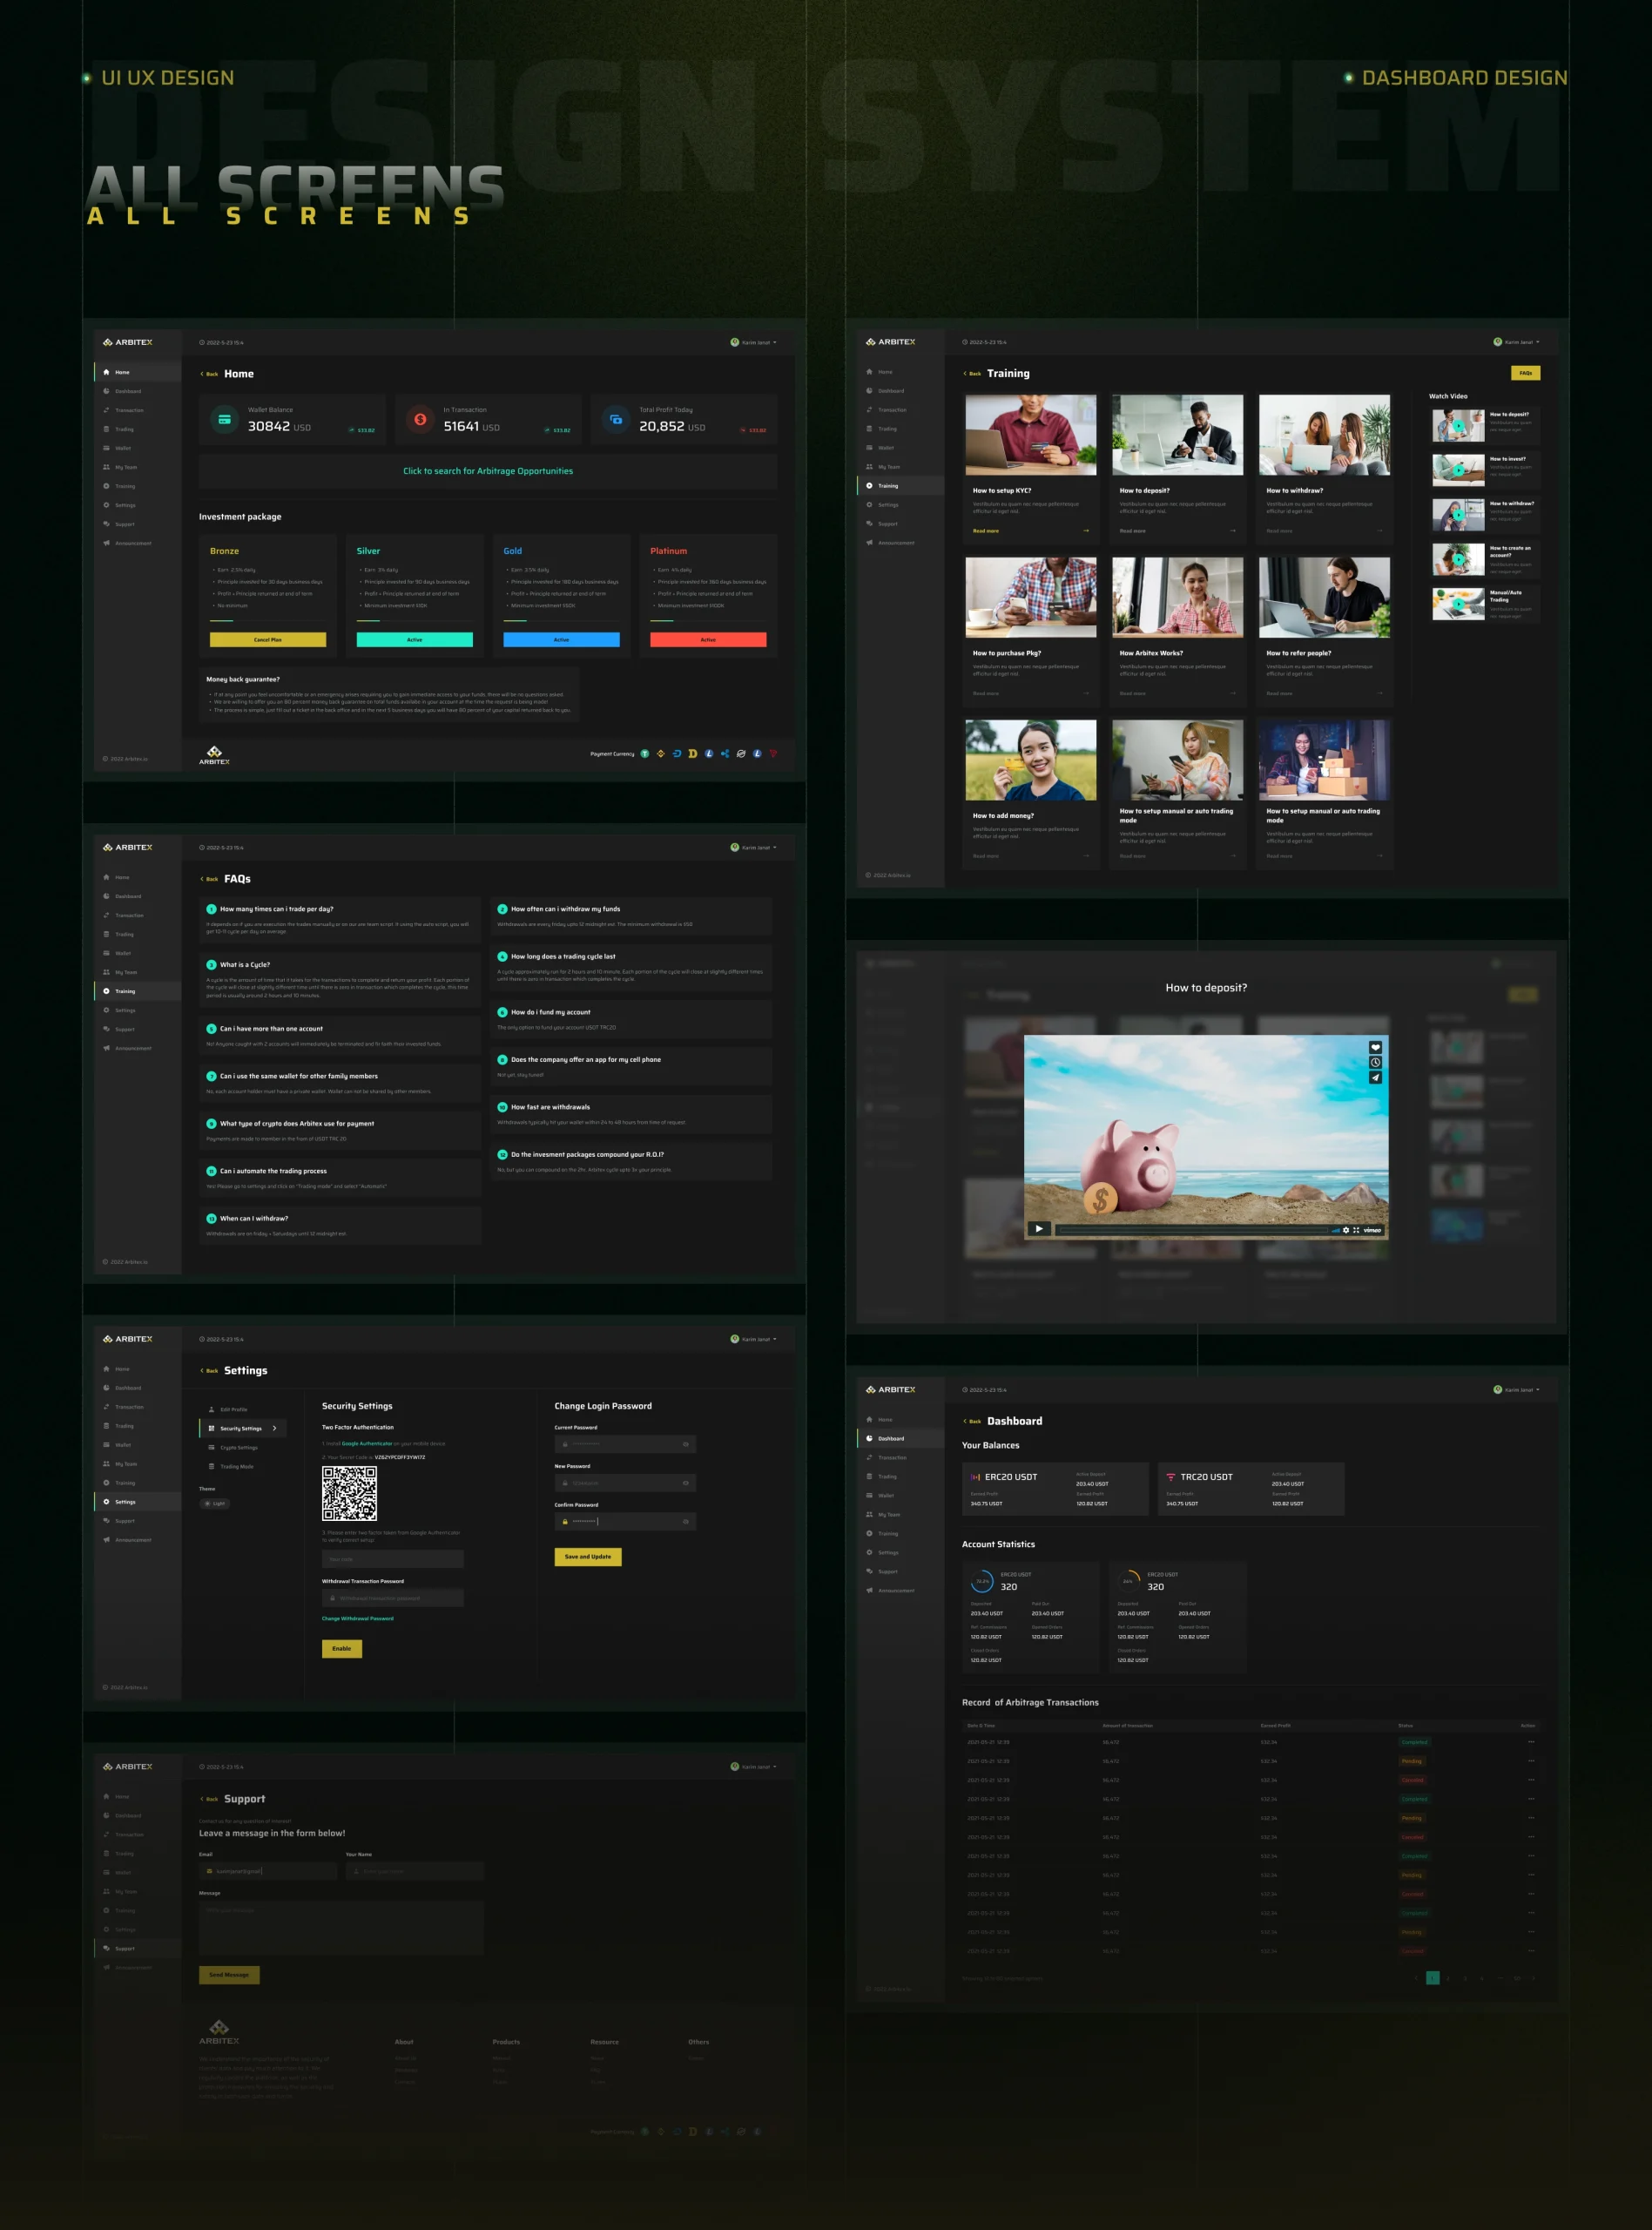Open user account dropdown on Dashboard screen
Screen dimensions: 1652x2230
point(1517,1389)
